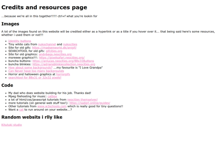Click 'Mpeg filehosting for music:' text
This screenshot has width=224, height=168.
click(27, 96)
